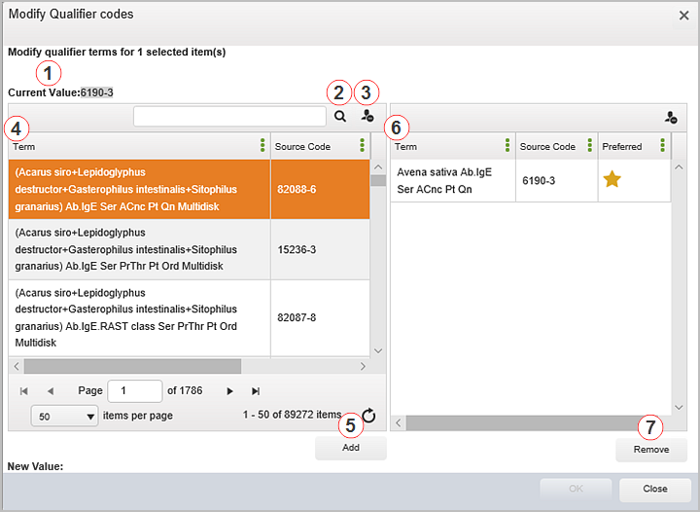Image resolution: width=700 pixels, height=512 pixels.
Task: Open the Preferred column options menu
Action: tap(663, 146)
